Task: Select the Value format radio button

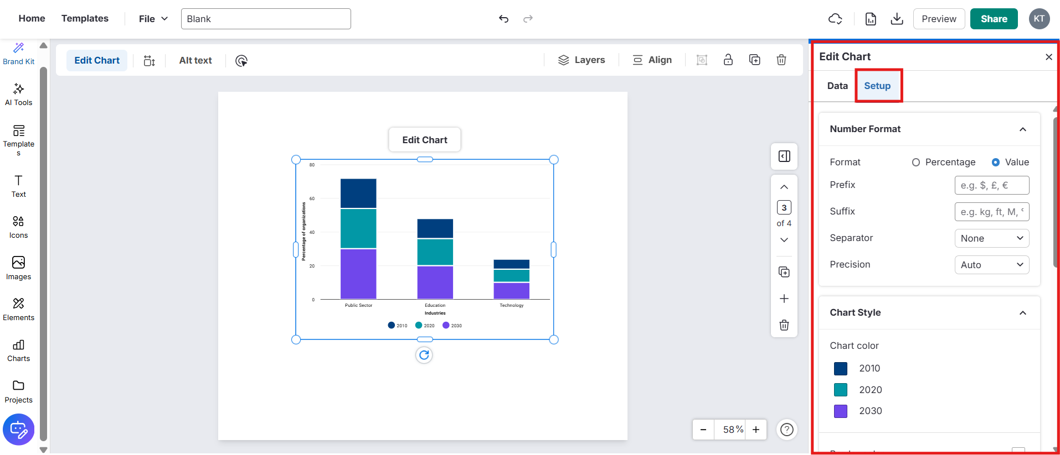Action: (996, 162)
